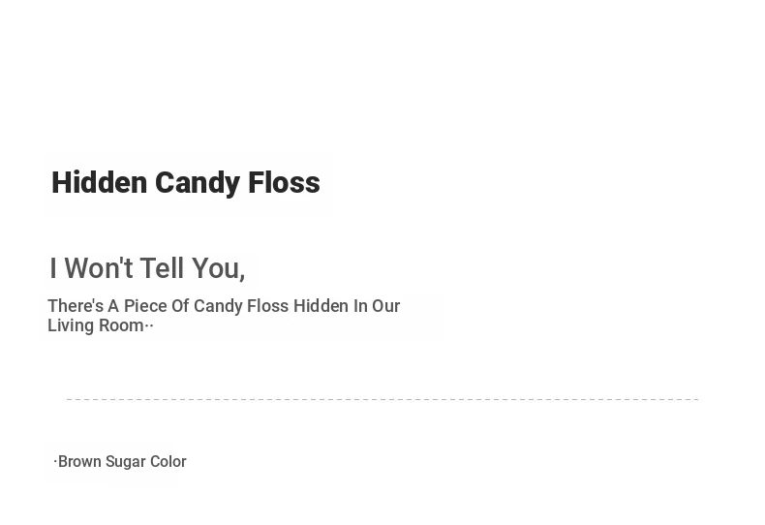Click the word 'Hidden' in the title
This screenshot has width=765, height=525.
coord(99,182)
